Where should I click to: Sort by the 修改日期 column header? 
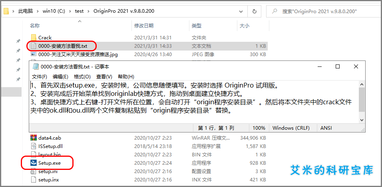click(144, 26)
